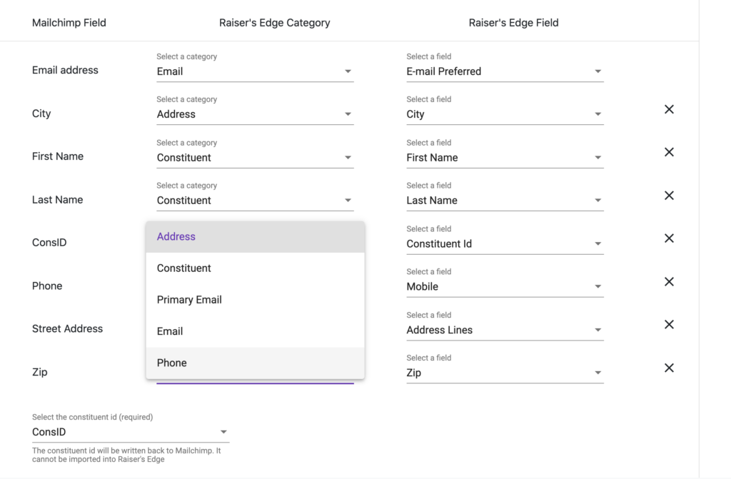Remove the City field mapping row

point(669,109)
